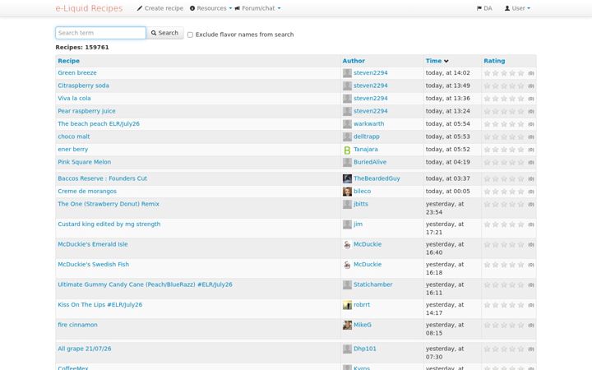Image resolution: width=592 pixels, height=370 pixels.
Task: Open the Viva la cola recipe
Action: coord(74,98)
